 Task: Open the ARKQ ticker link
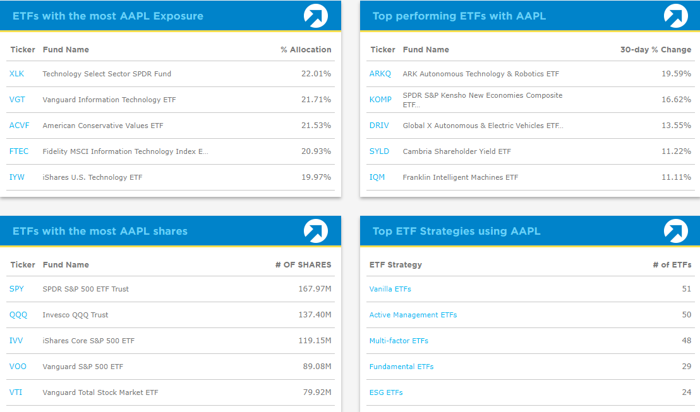click(380, 74)
